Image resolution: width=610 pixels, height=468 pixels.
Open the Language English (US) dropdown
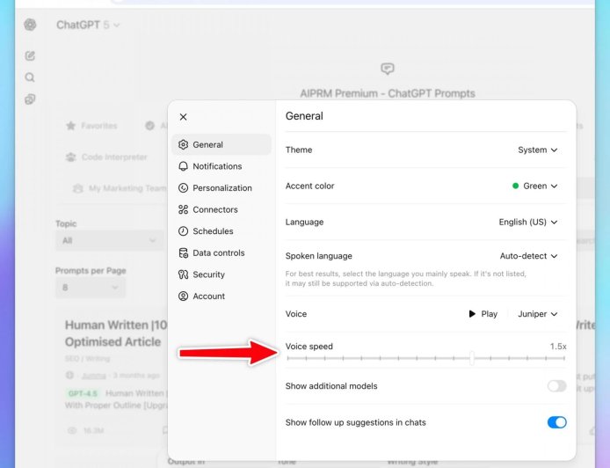point(527,223)
